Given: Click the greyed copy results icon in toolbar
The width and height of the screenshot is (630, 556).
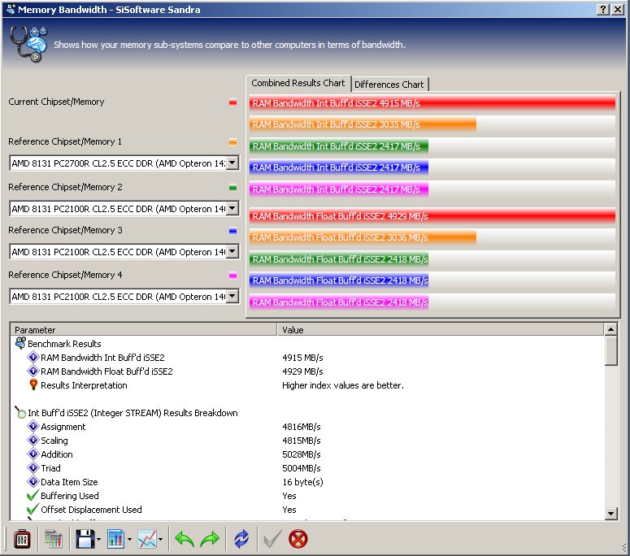Looking at the screenshot, I should click(x=54, y=539).
